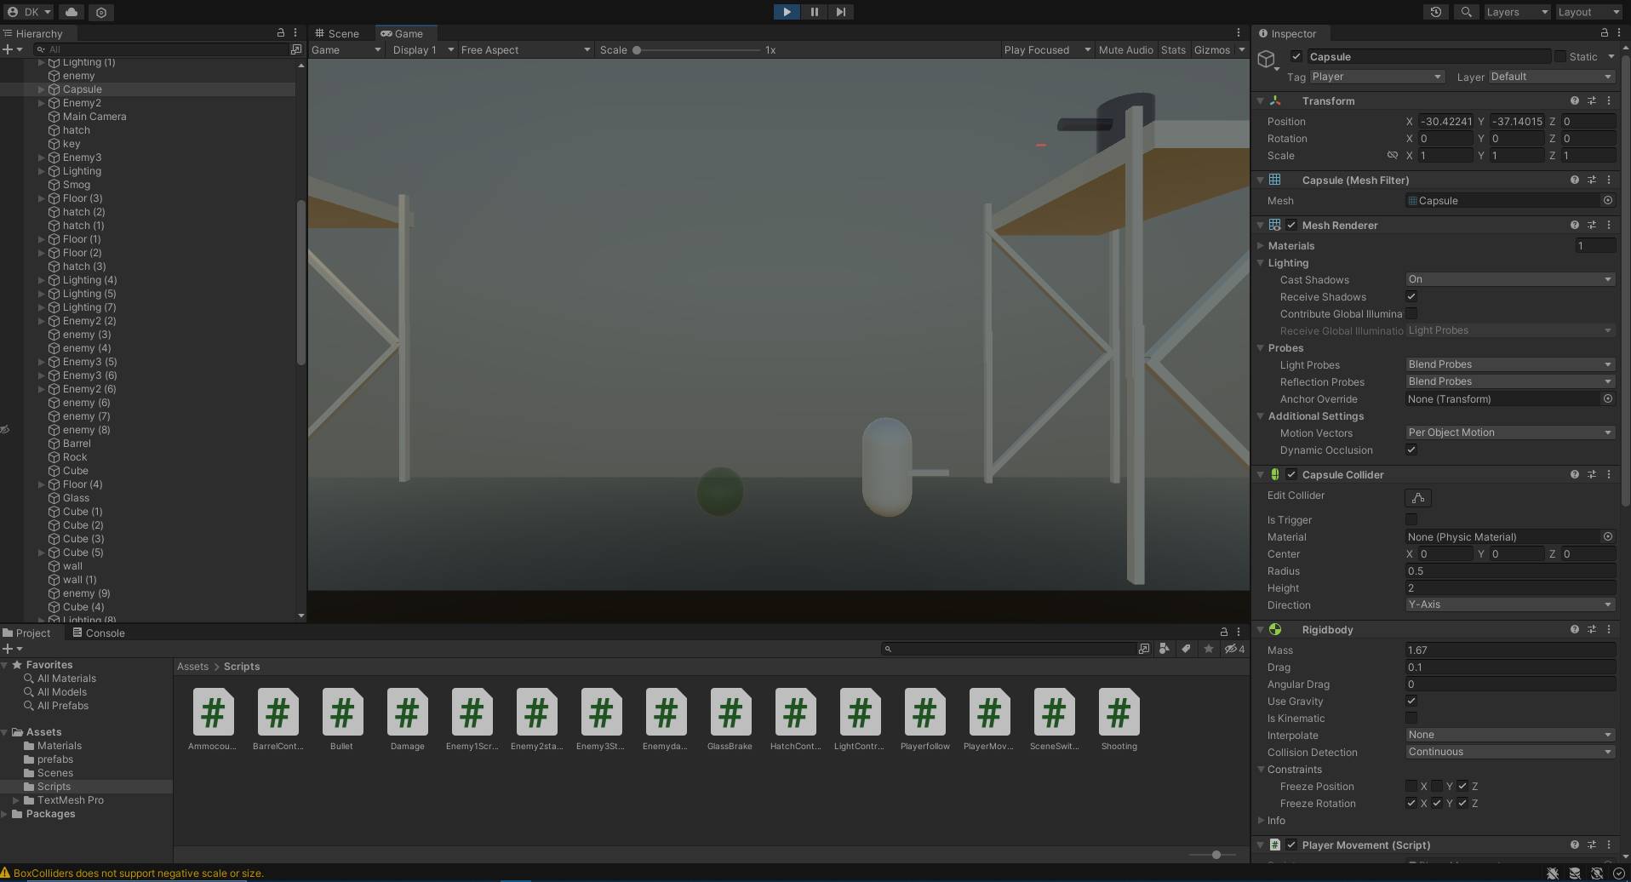
Task: Click the Step frame button
Action: point(841,12)
